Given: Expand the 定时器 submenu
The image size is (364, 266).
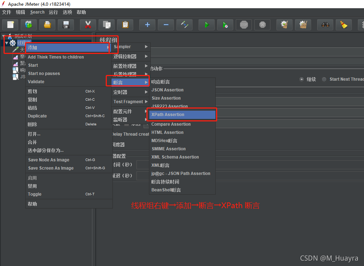Looking at the screenshot, I should (x=131, y=92).
